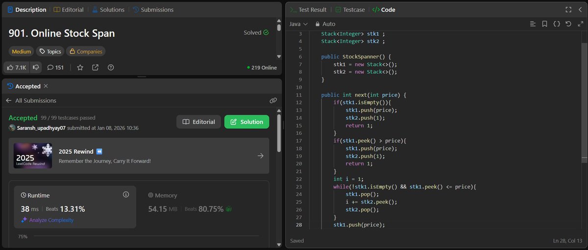This screenshot has height=250, width=588.
Task: Open the Solutions tab
Action: pyautogui.click(x=108, y=9)
